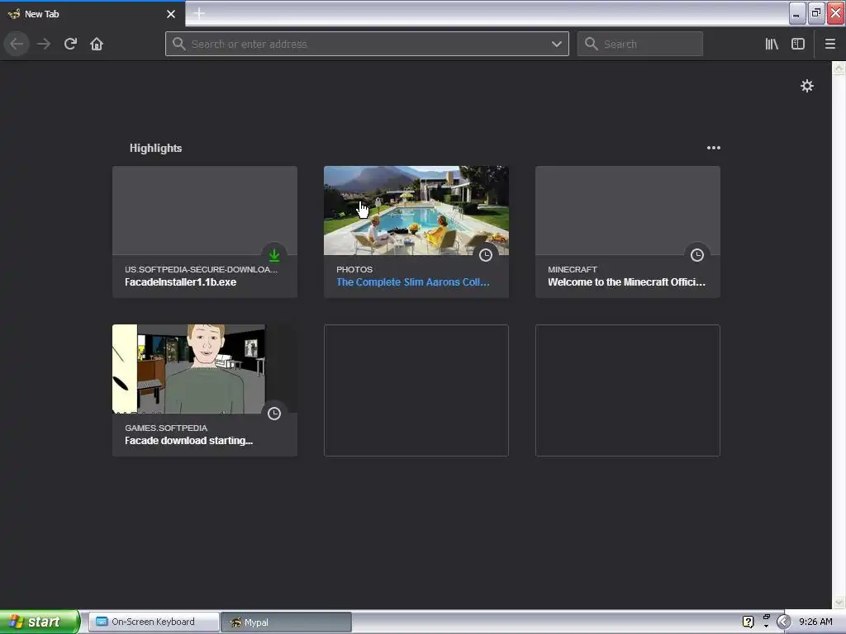The height and width of the screenshot is (634, 846).
Task: Reload the current page
Action: pyautogui.click(x=70, y=44)
